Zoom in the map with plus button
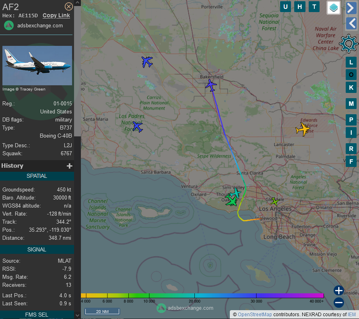 [338, 290]
